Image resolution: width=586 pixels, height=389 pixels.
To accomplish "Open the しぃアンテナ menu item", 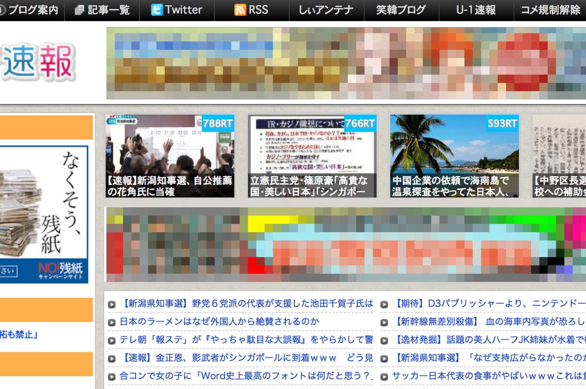I will [326, 10].
